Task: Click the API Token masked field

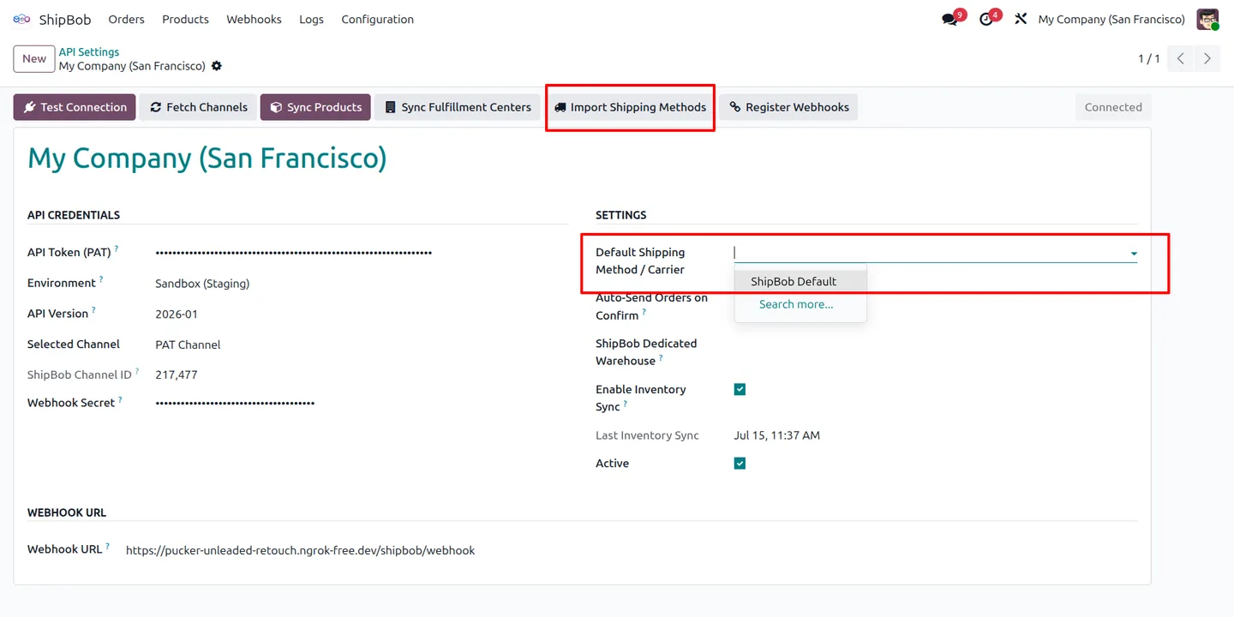Action: click(x=294, y=253)
